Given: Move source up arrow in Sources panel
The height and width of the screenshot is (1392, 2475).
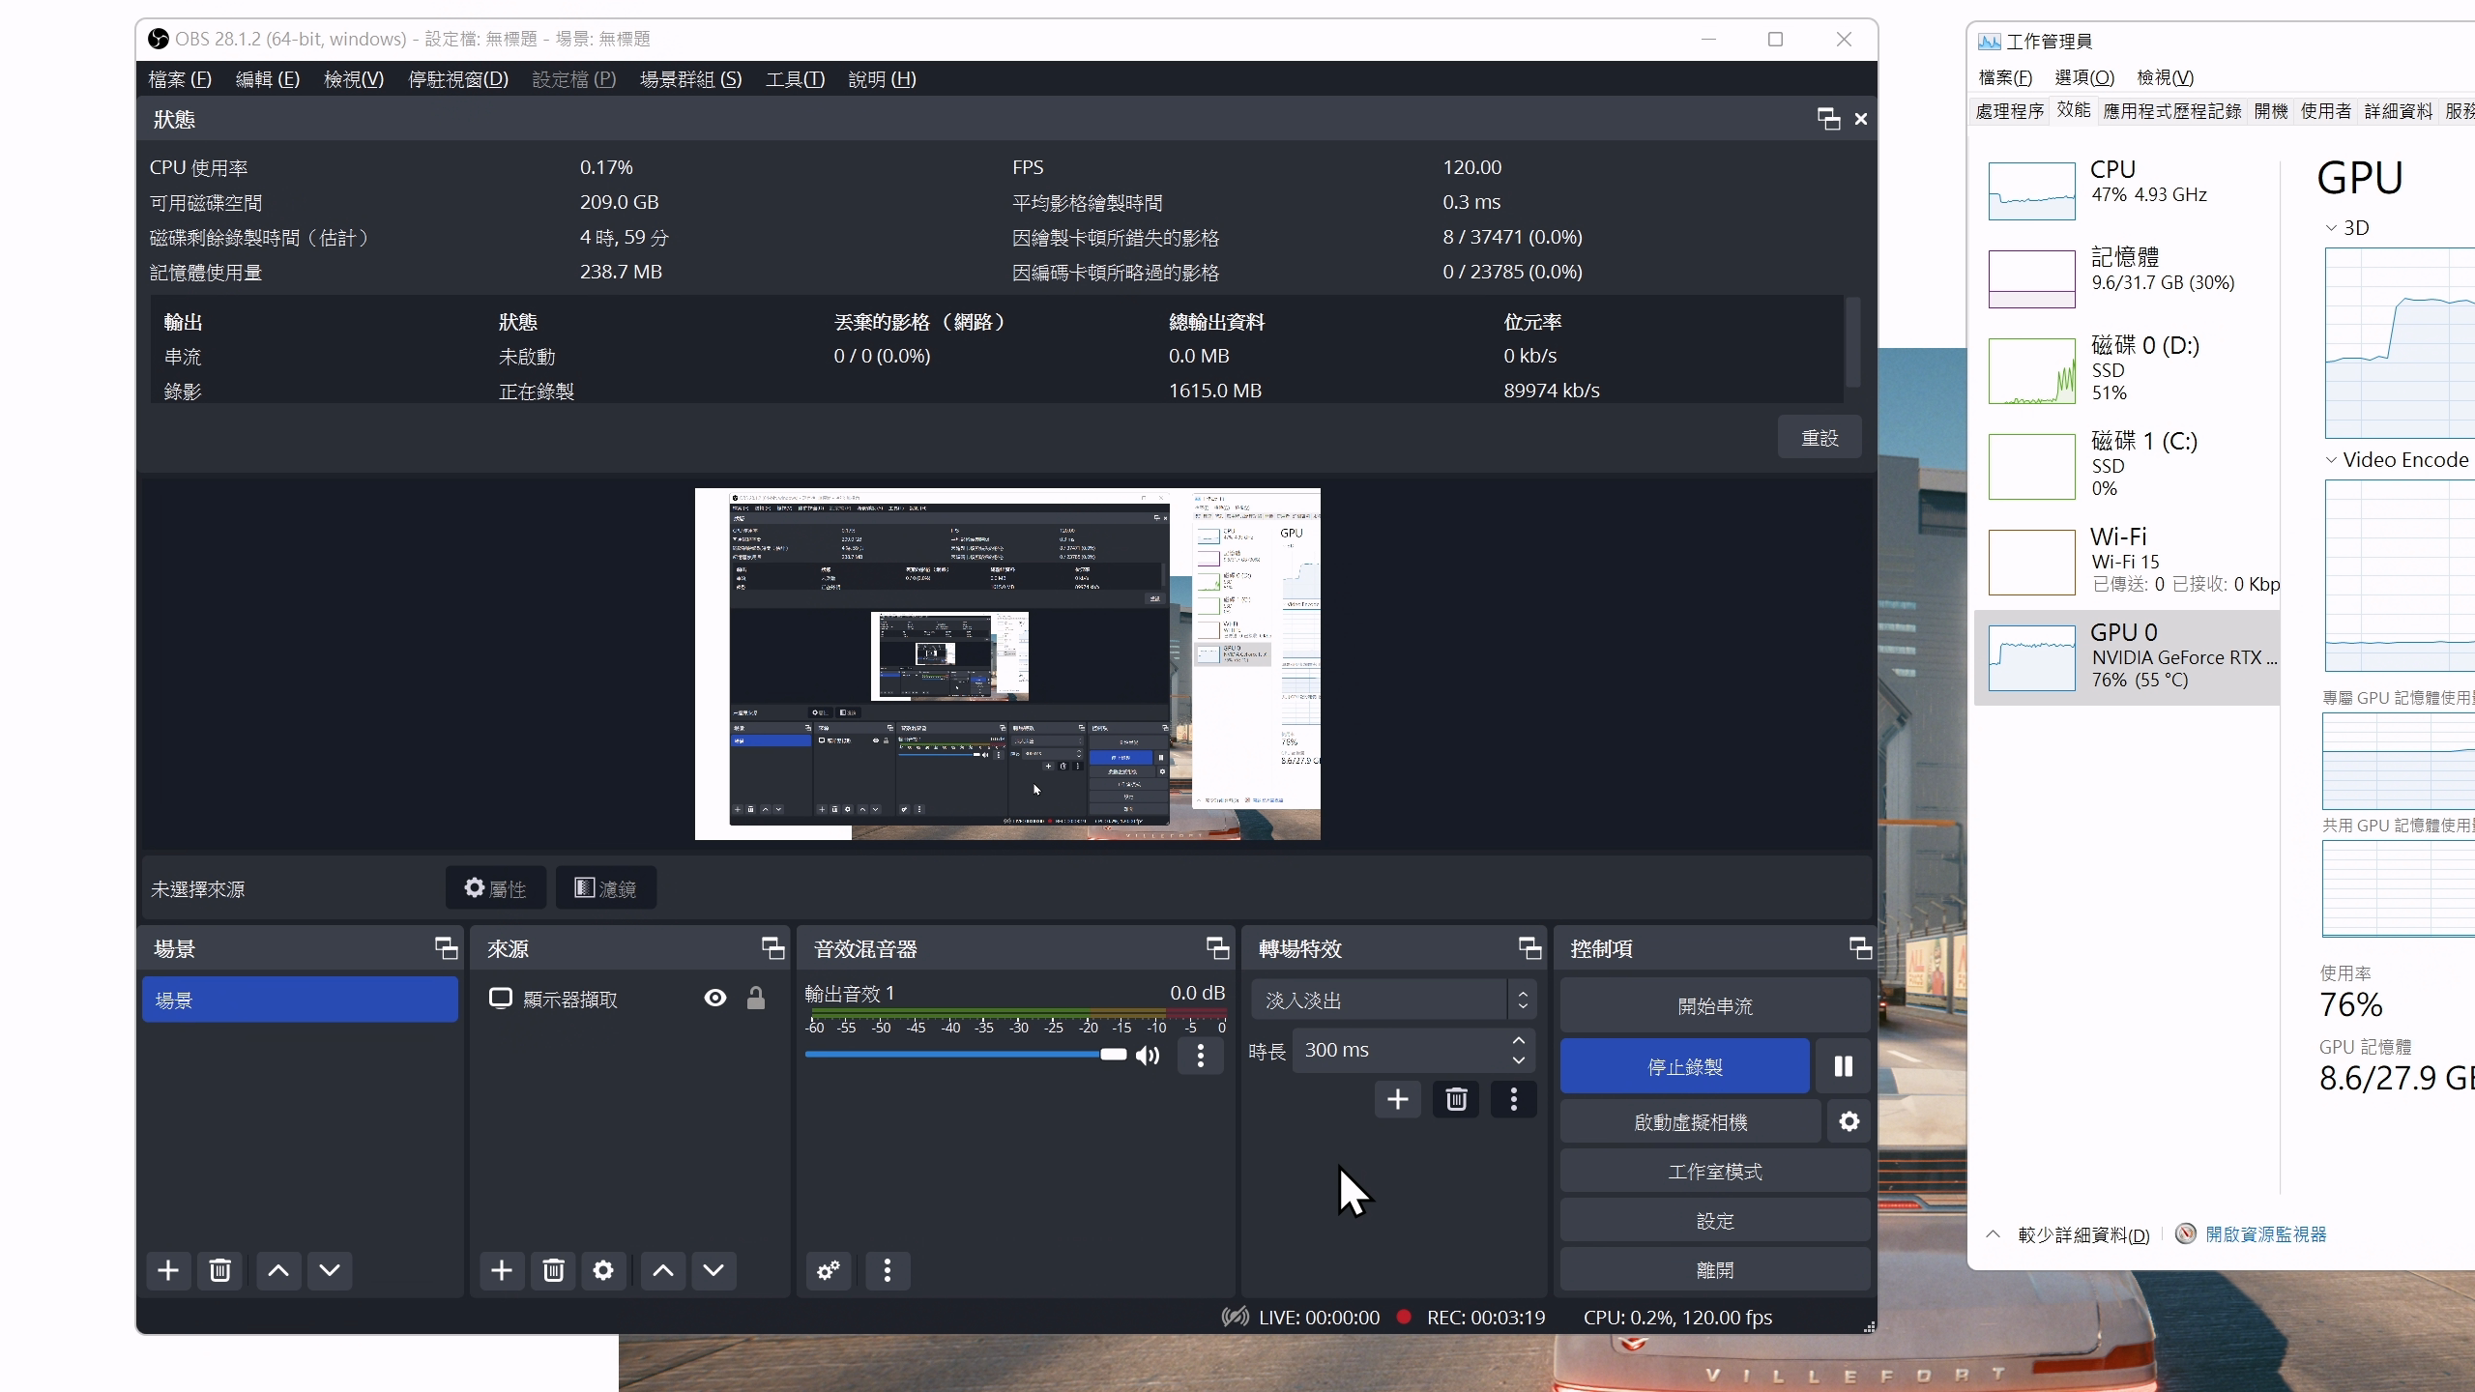Looking at the screenshot, I should click(x=663, y=1270).
